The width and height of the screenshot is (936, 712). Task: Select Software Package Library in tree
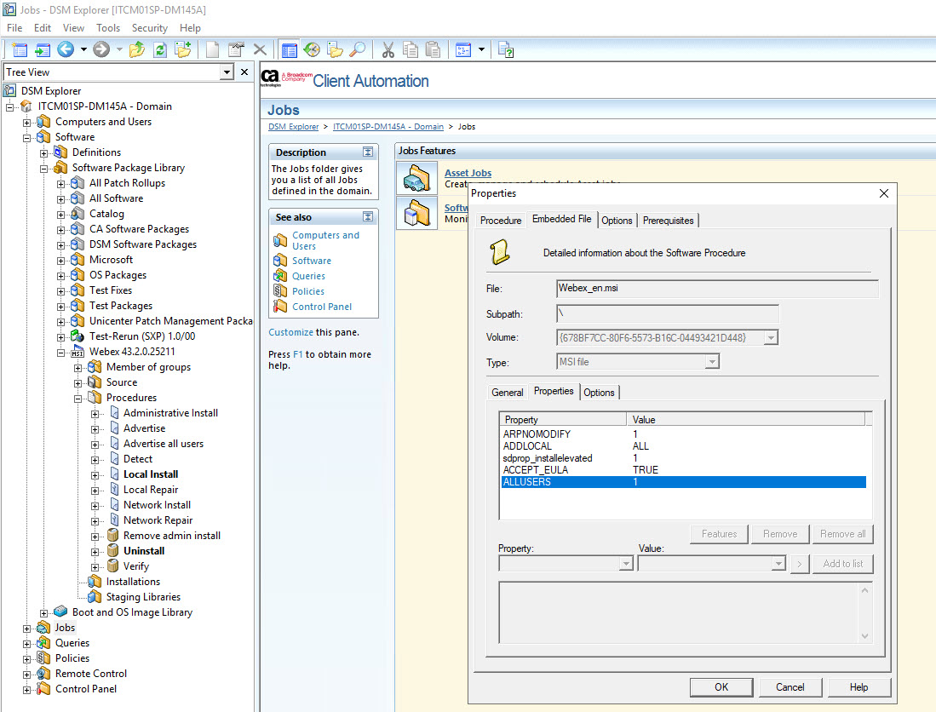click(x=129, y=168)
